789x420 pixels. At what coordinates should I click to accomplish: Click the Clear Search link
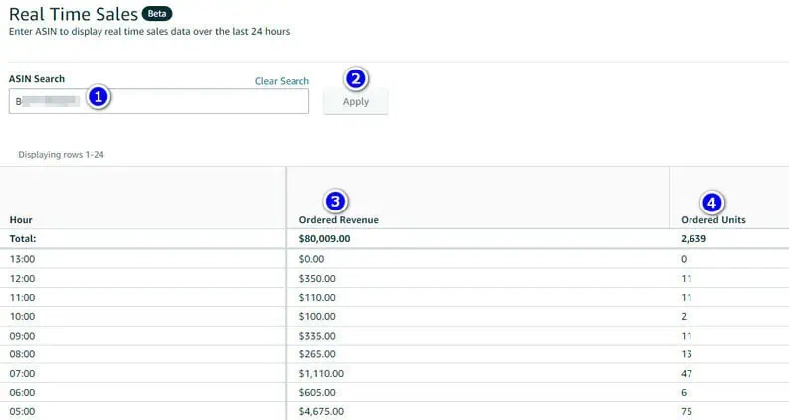(282, 81)
